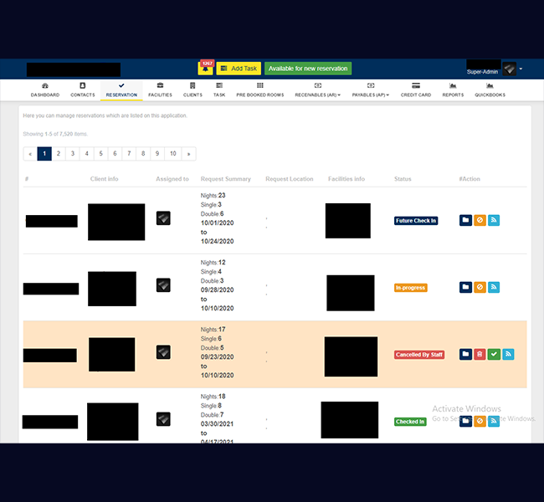The image size is (544, 502).
Task: Click cancel icon on the In-progress reservation
Action: [x=480, y=287]
